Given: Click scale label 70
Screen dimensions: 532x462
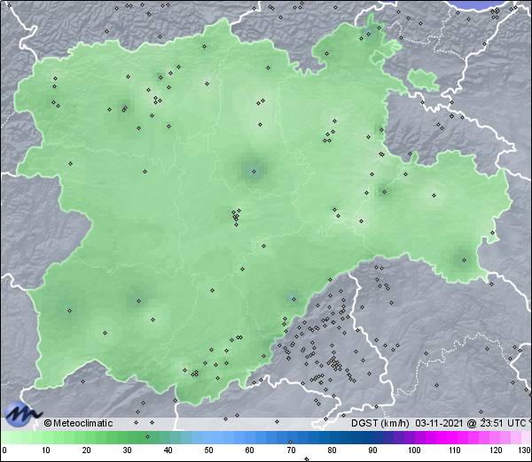Looking at the screenshot, I should pyautogui.click(x=291, y=450).
